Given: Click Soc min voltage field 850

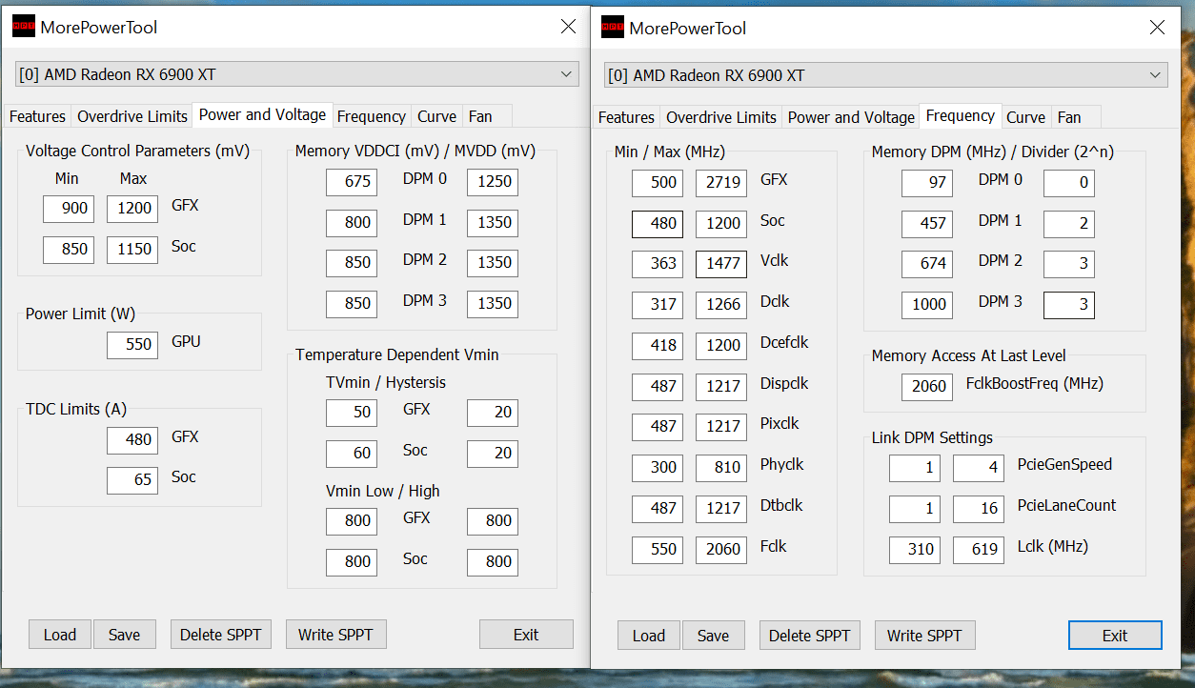Looking at the screenshot, I should pos(69,250).
